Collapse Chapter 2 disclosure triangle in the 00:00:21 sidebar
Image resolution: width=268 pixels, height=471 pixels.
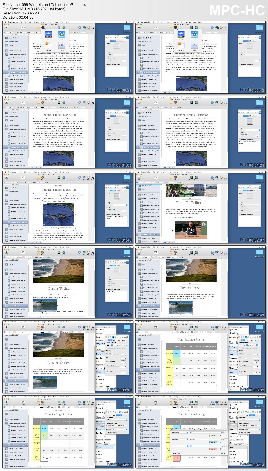[x=4, y=54]
